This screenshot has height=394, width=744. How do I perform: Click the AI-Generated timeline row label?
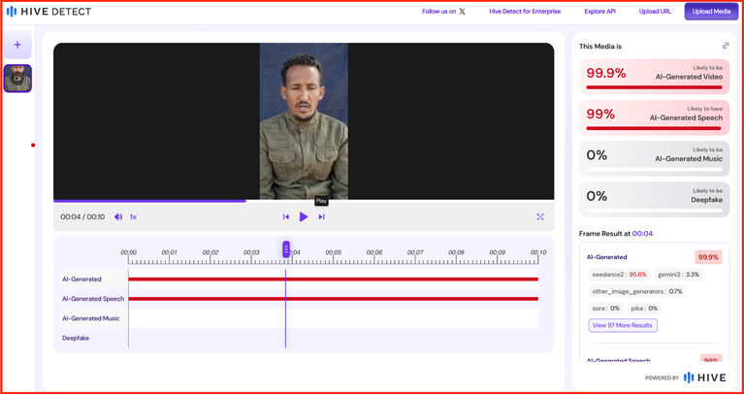coord(81,279)
